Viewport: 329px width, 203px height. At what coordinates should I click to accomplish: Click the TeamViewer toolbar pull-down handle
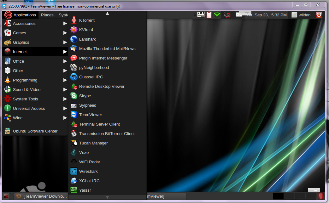[x=245, y=13]
